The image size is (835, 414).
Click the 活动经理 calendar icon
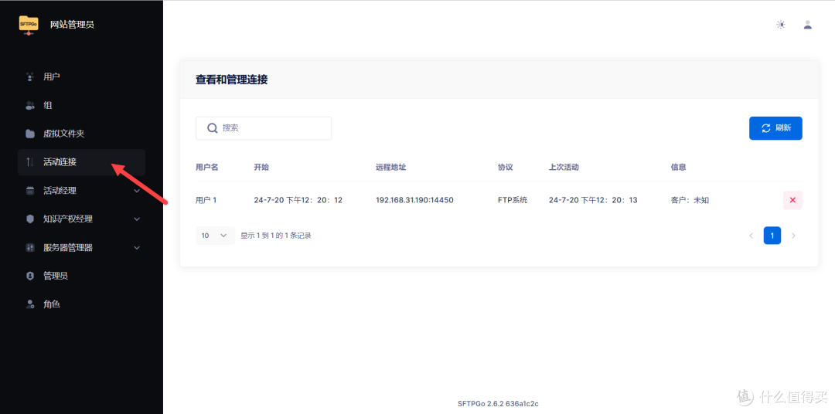(30, 191)
